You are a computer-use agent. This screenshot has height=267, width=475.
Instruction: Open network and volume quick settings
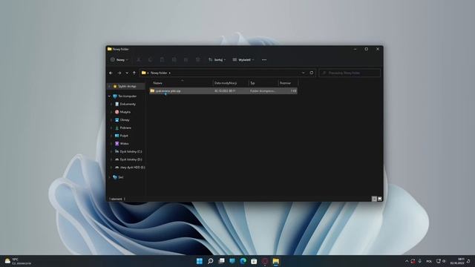click(441, 261)
